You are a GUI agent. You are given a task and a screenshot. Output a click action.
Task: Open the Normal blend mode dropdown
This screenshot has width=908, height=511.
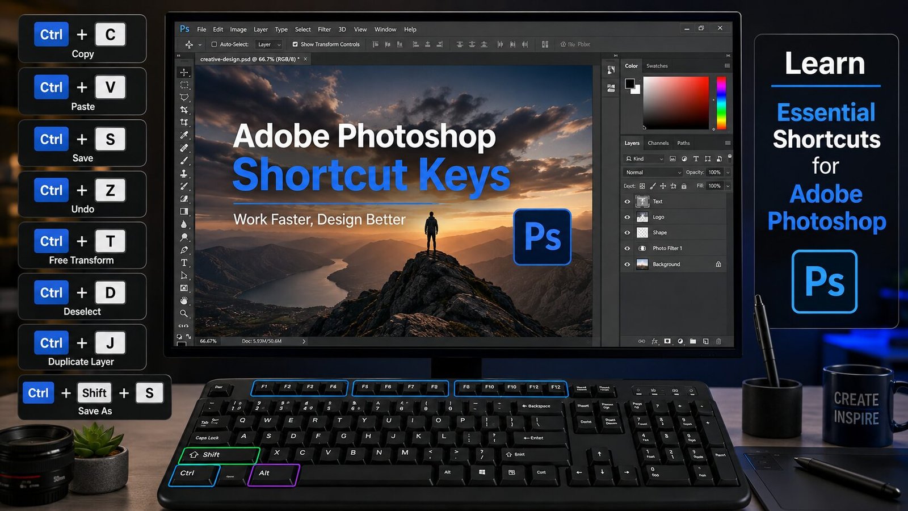pos(653,173)
